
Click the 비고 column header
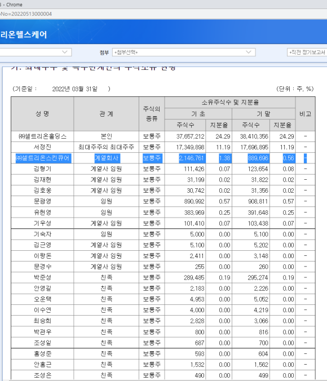[306, 114]
